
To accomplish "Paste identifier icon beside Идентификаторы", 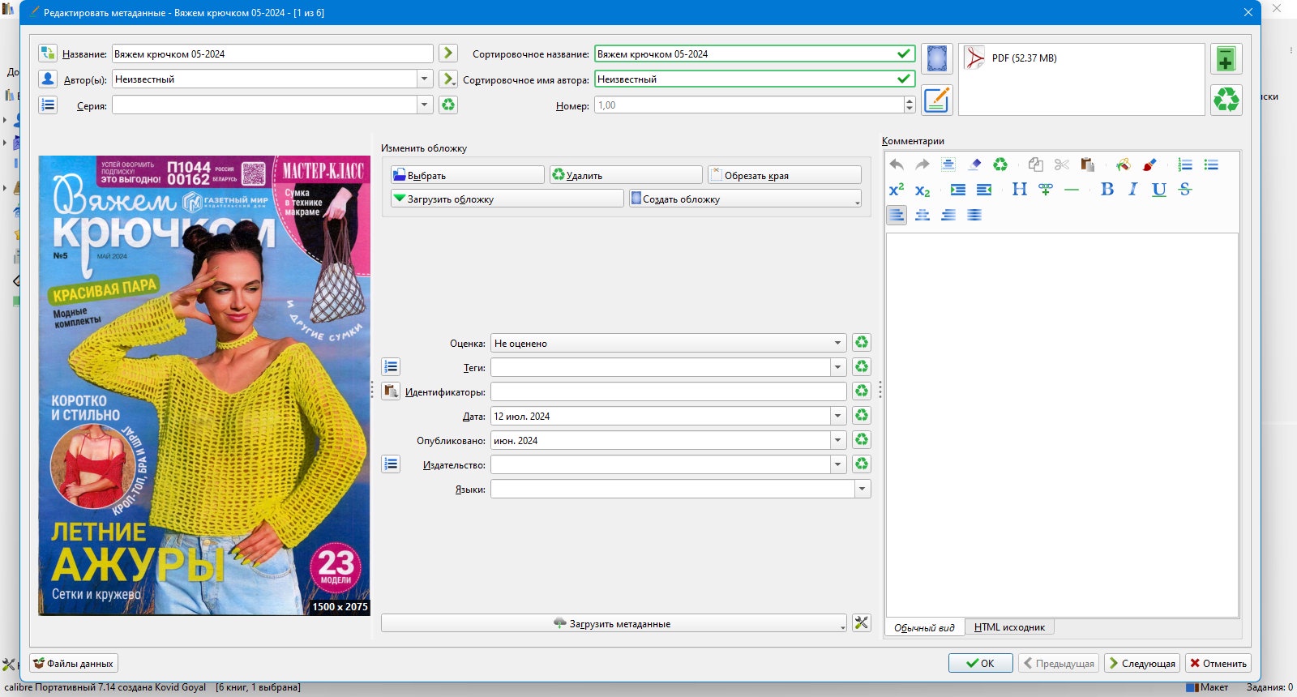I will coord(391,391).
